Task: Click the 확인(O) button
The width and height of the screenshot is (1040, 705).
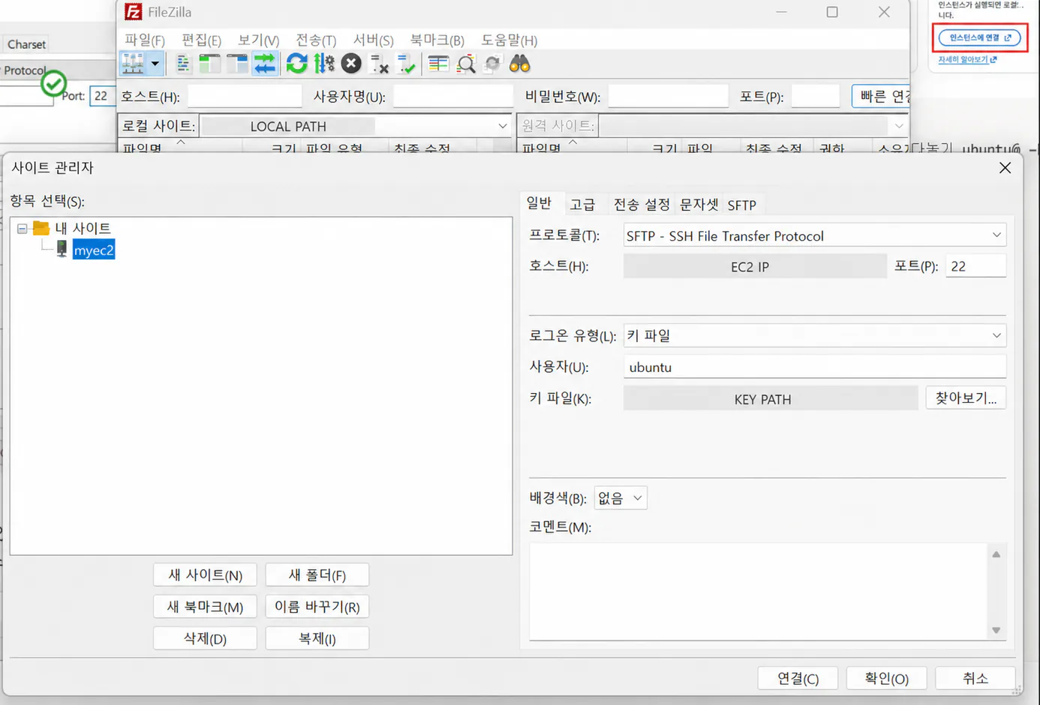Action: [887, 678]
